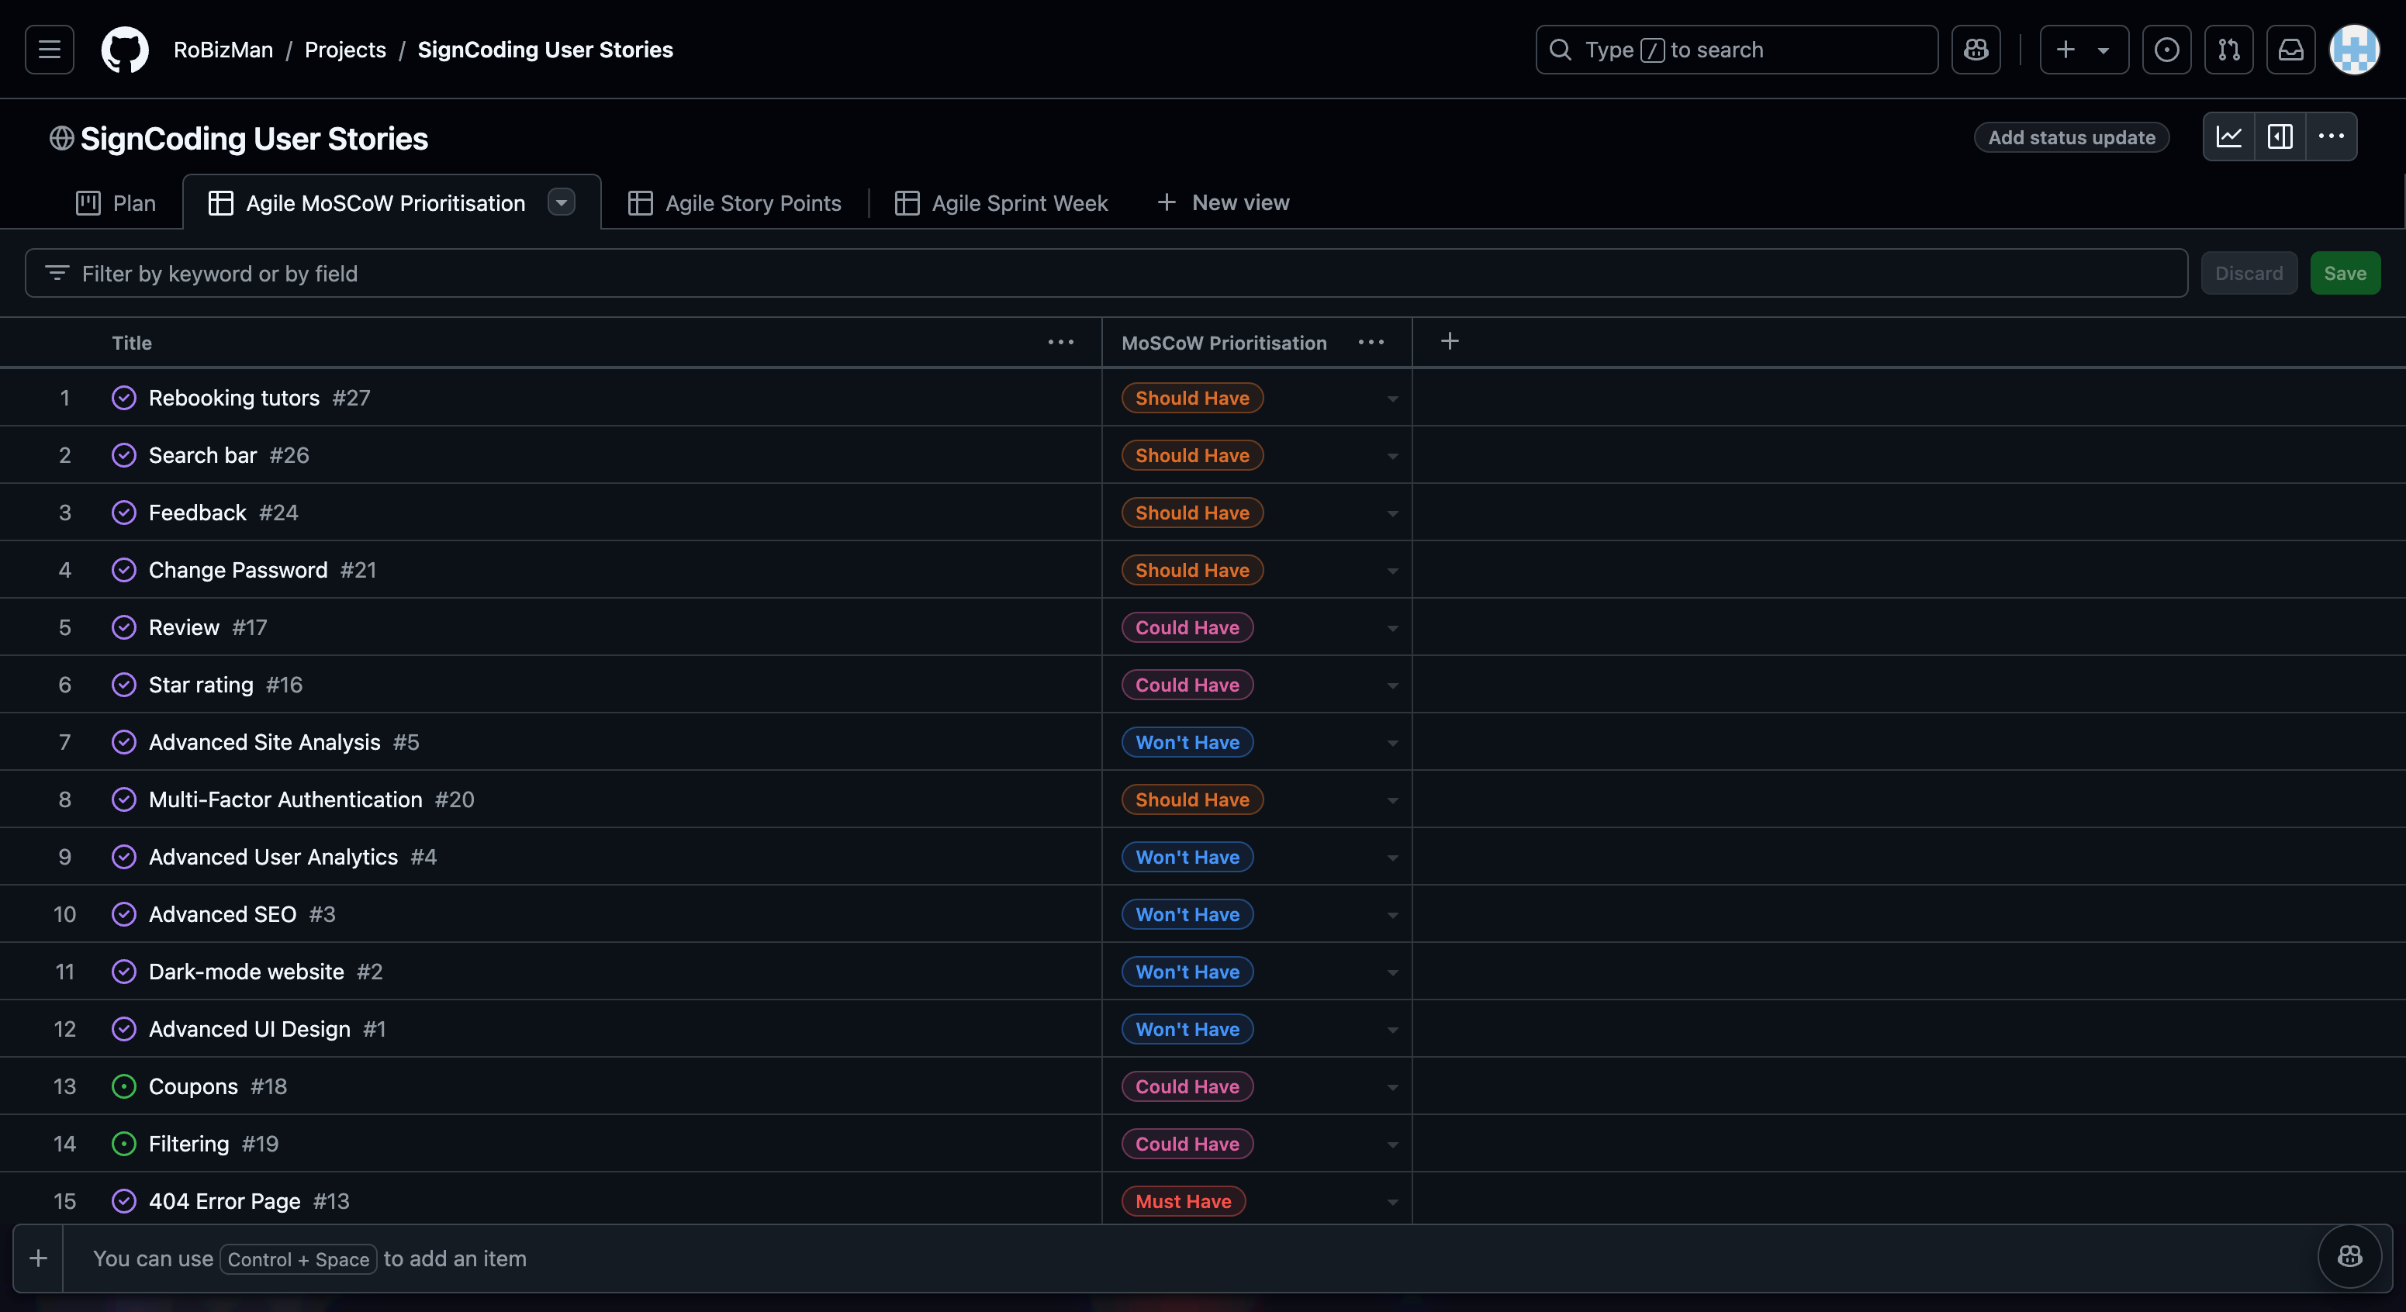
Task: Open RoBizMan profile breadcrumb link
Action: pos(223,50)
